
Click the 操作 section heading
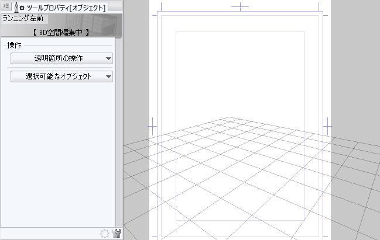14,46
